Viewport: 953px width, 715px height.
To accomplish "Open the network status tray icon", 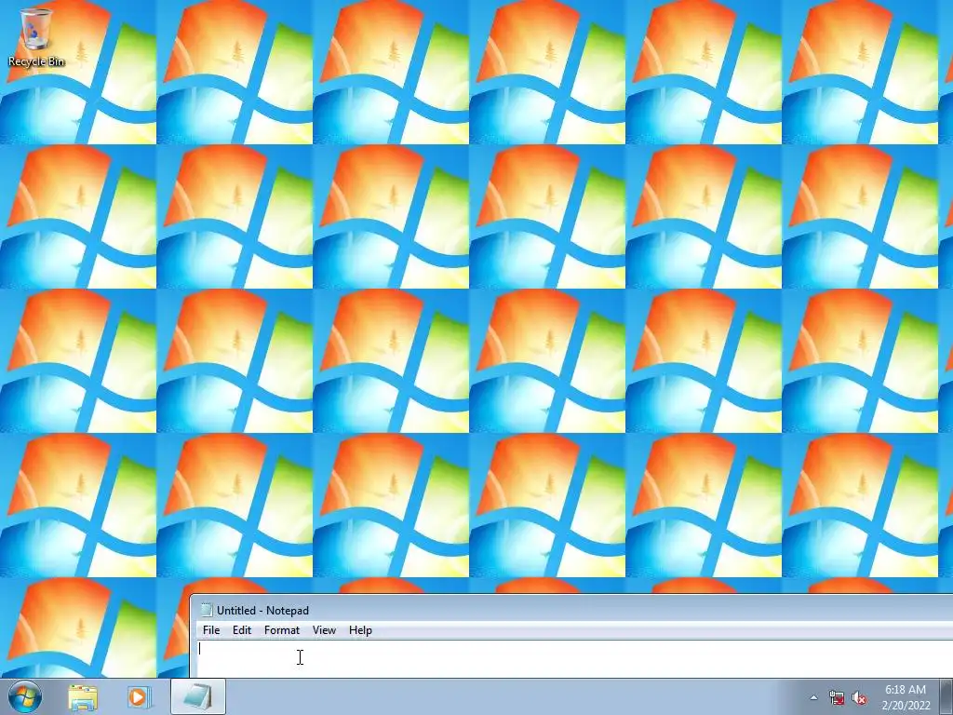I will click(x=837, y=698).
